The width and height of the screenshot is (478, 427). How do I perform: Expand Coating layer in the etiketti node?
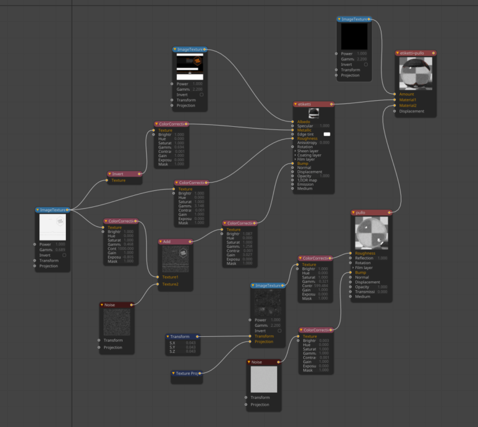[x=294, y=155]
